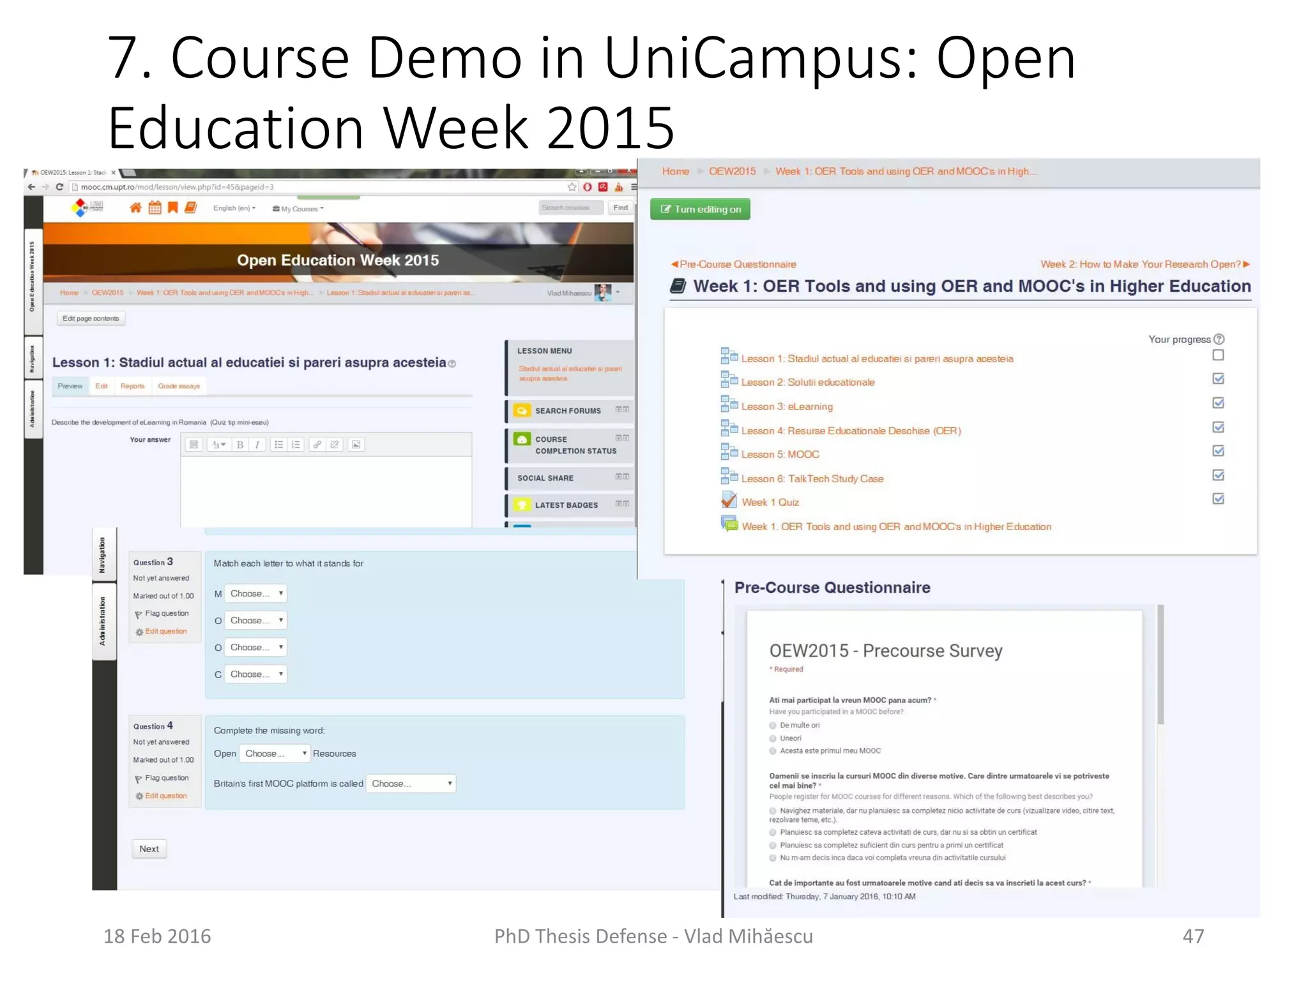This screenshot has width=1308, height=981.
Task: Open the Administration side tab in lesson window
Action: (x=33, y=409)
